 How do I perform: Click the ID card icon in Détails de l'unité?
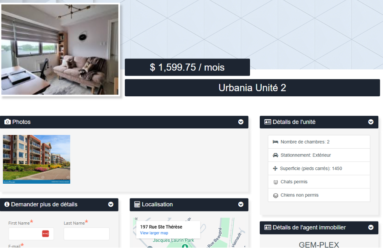(x=268, y=122)
